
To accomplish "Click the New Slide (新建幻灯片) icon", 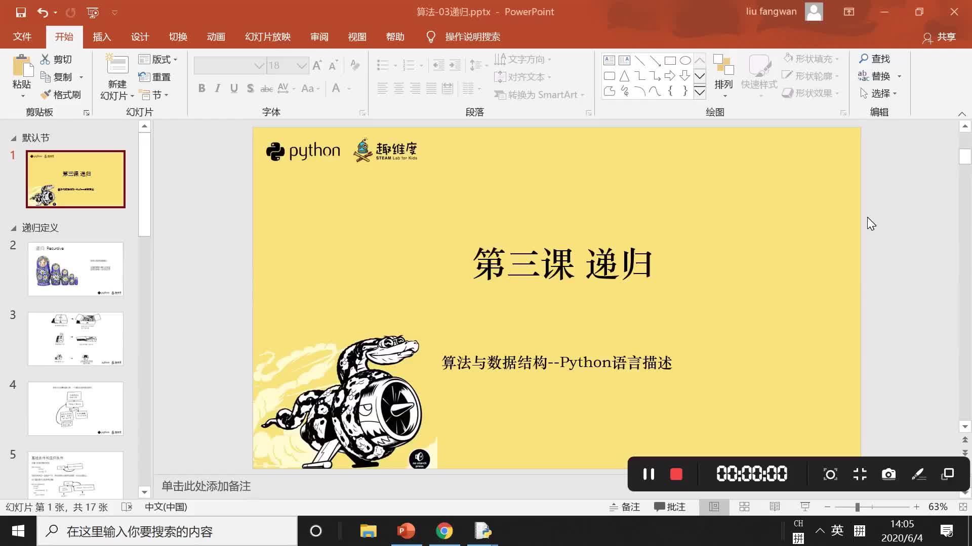I will (117, 65).
